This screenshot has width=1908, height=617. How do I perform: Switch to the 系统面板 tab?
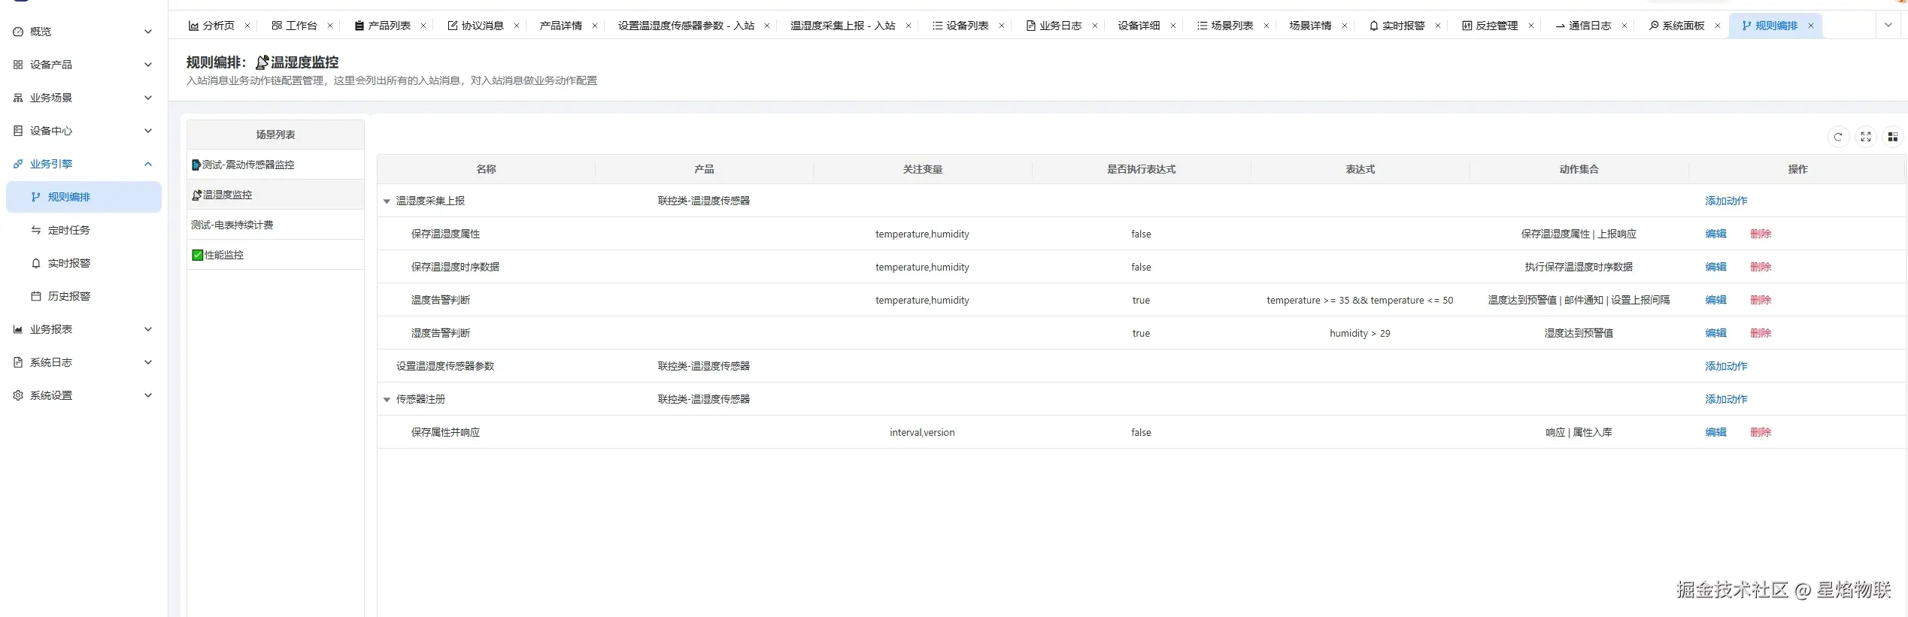(x=1676, y=26)
